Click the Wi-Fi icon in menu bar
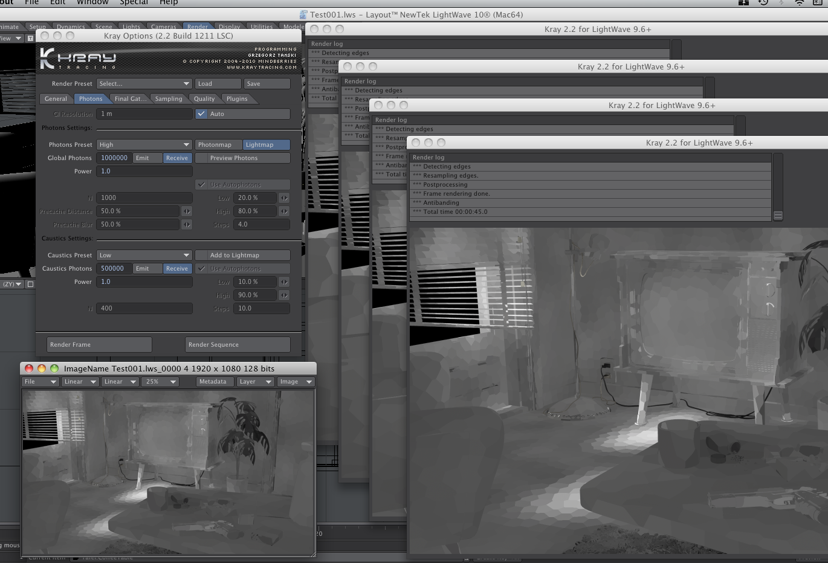 pyautogui.click(x=799, y=3)
